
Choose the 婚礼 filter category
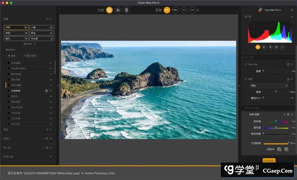(16, 39)
